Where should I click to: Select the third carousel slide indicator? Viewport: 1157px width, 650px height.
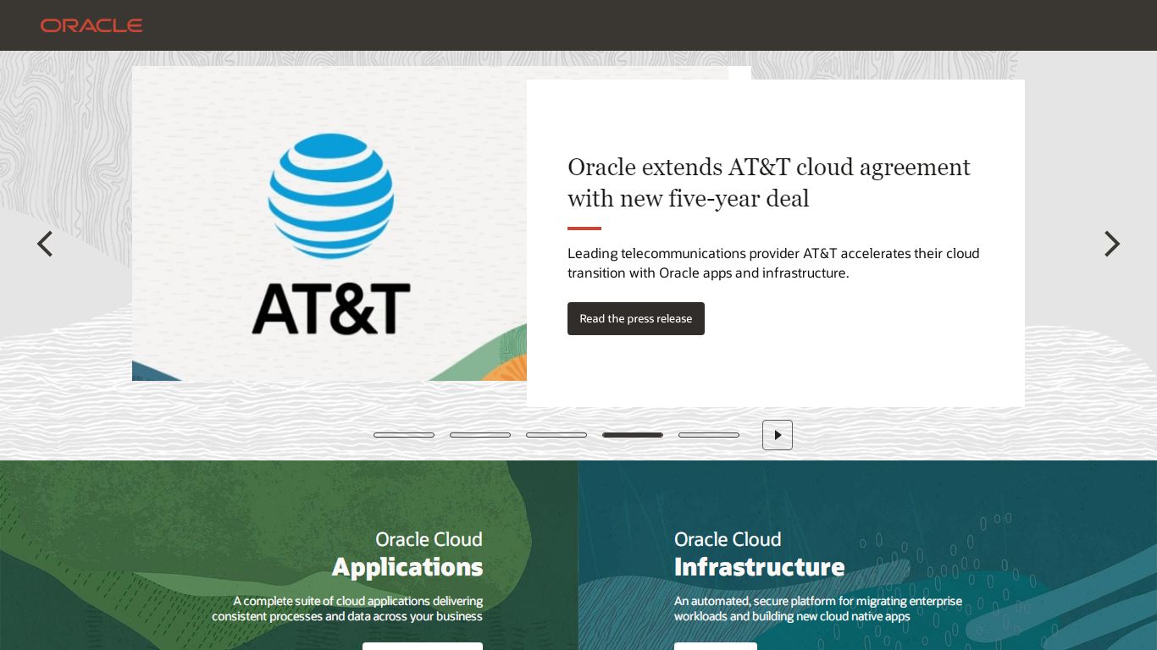556,435
